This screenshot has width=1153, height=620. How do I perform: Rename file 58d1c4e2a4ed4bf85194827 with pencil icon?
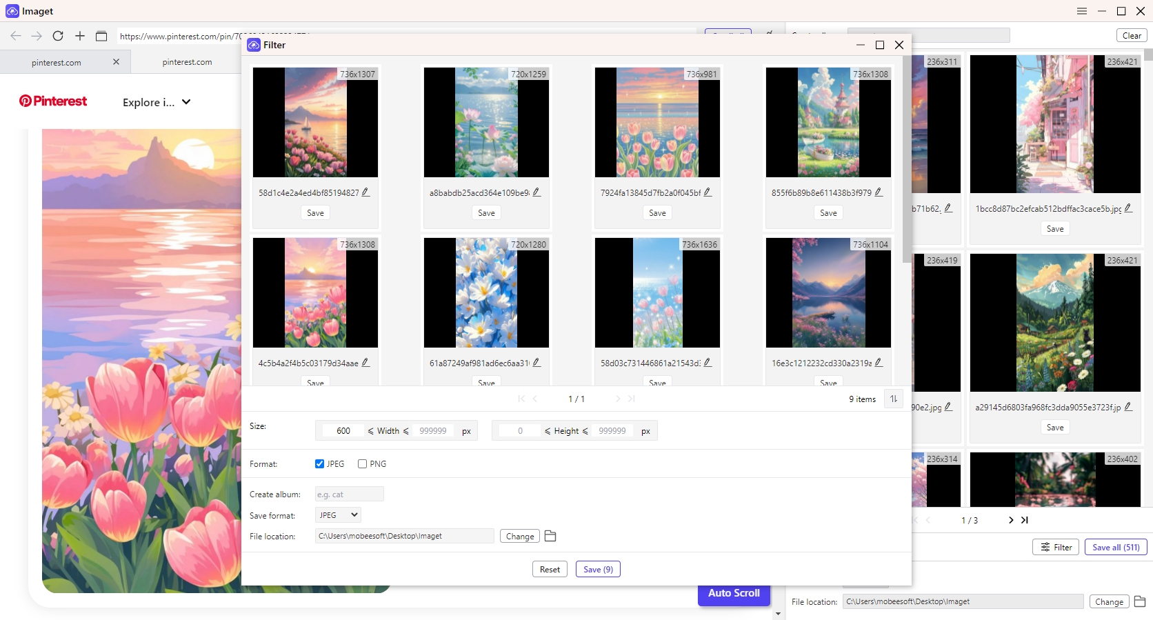(365, 192)
